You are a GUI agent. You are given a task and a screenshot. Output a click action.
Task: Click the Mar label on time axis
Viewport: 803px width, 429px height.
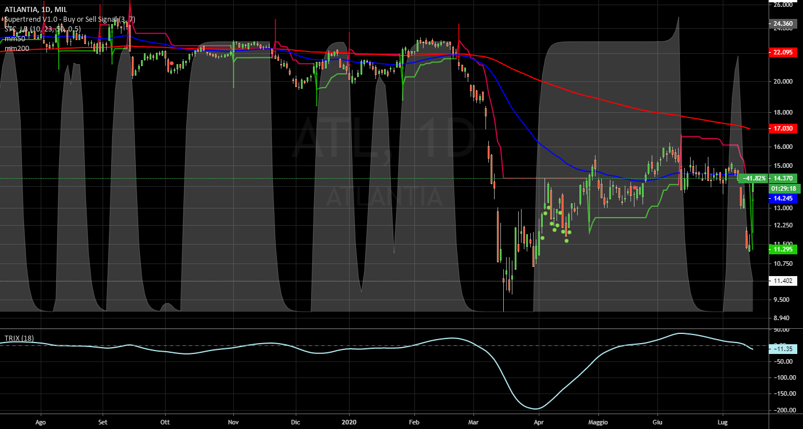(473, 422)
